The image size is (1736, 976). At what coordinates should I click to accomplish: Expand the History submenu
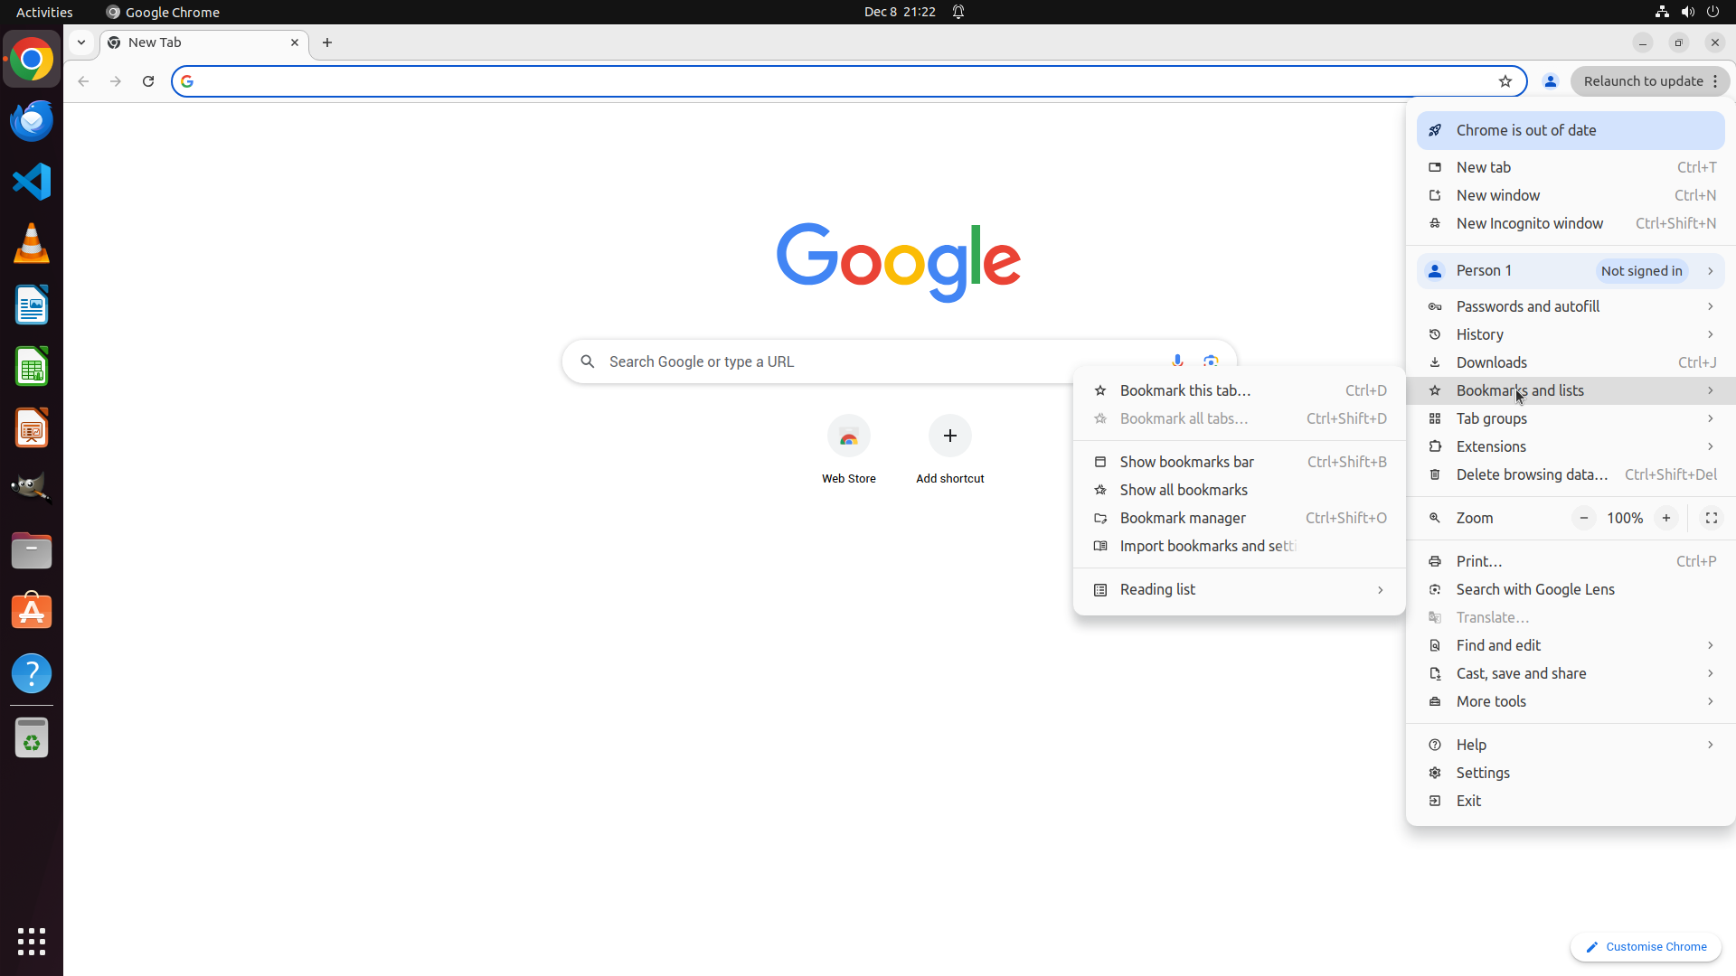[x=1571, y=334]
